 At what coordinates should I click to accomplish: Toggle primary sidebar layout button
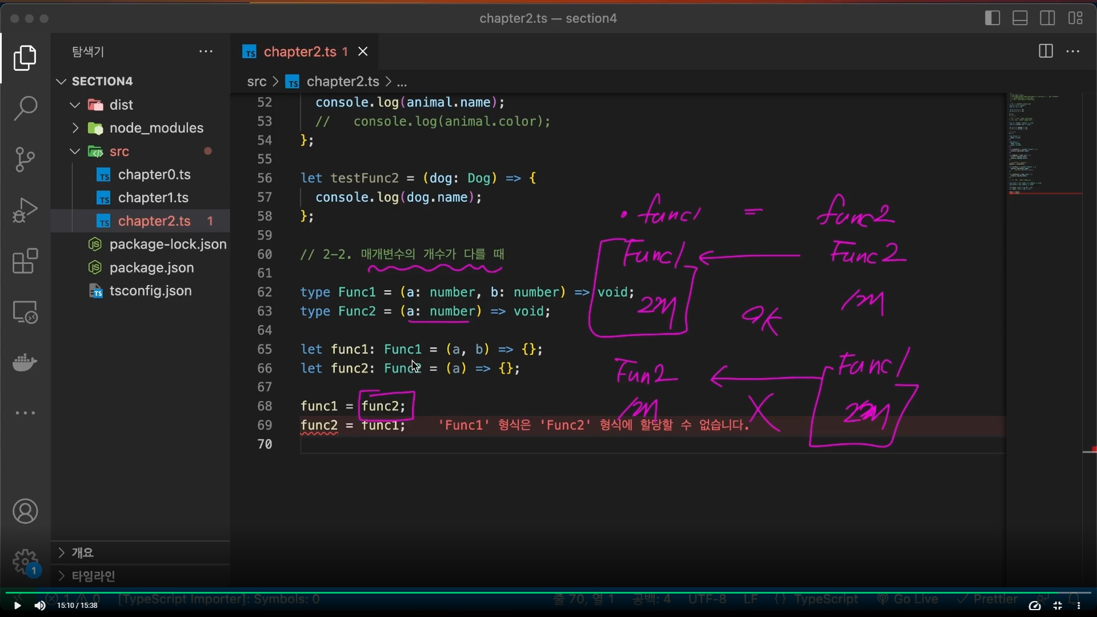coord(992,18)
